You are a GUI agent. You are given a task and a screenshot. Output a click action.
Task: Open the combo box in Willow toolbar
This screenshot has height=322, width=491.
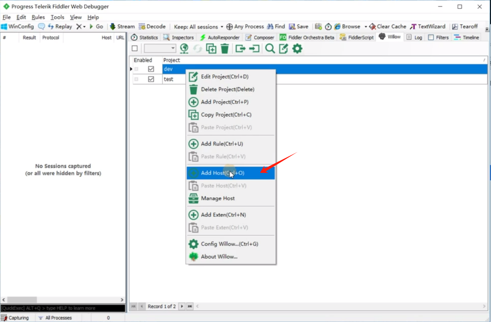[160, 48]
